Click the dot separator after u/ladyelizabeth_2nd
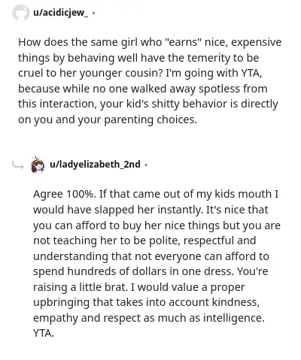Image resolution: width=301 pixels, height=360 pixels. (x=146, y=165)
